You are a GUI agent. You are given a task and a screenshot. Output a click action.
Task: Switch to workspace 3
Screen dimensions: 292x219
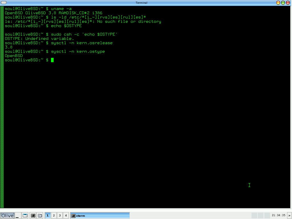(x=60, y=216)
